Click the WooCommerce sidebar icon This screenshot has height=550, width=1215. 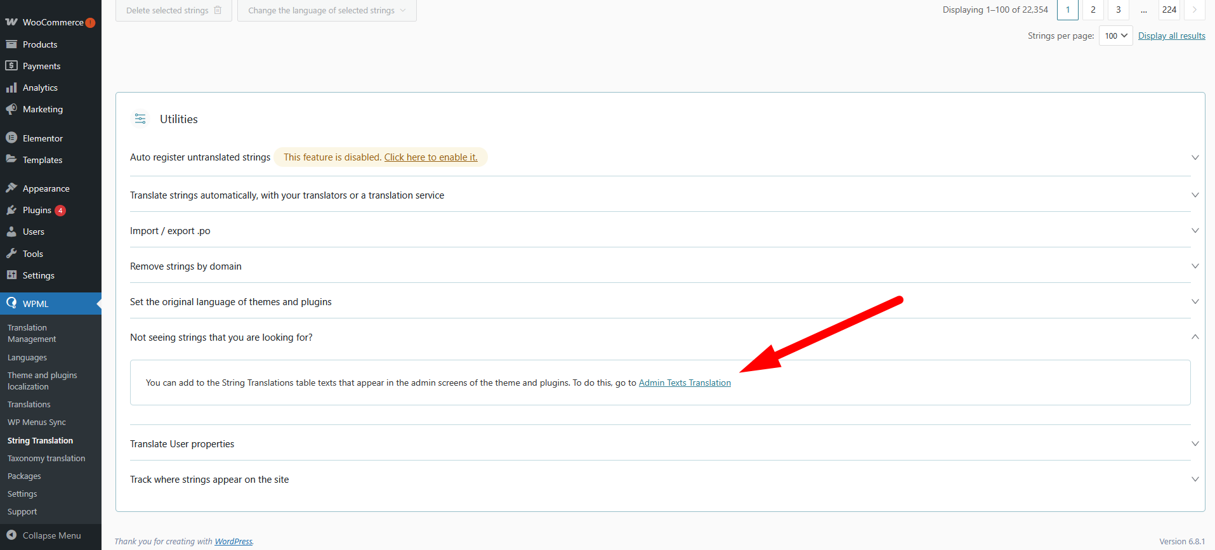point(11,22)
